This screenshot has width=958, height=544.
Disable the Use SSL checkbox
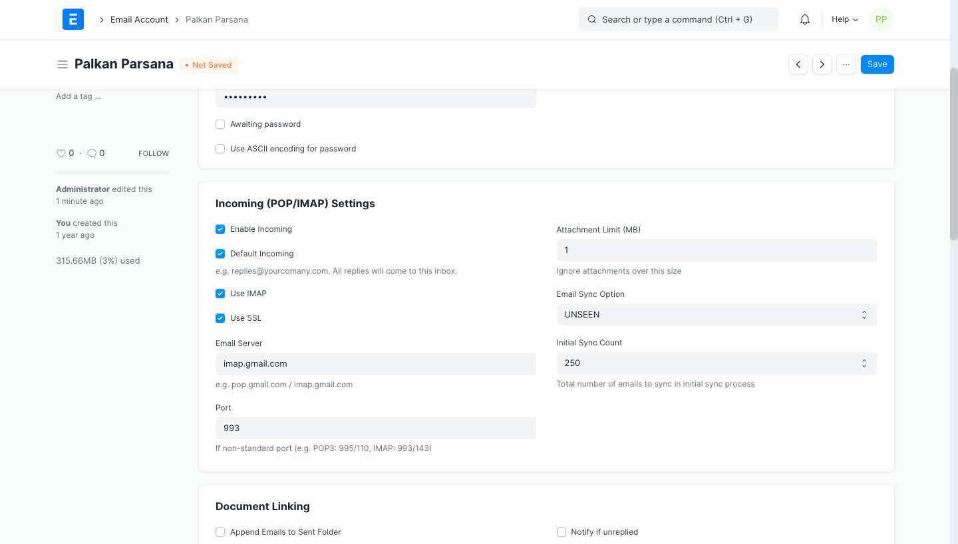pos(220,318)
